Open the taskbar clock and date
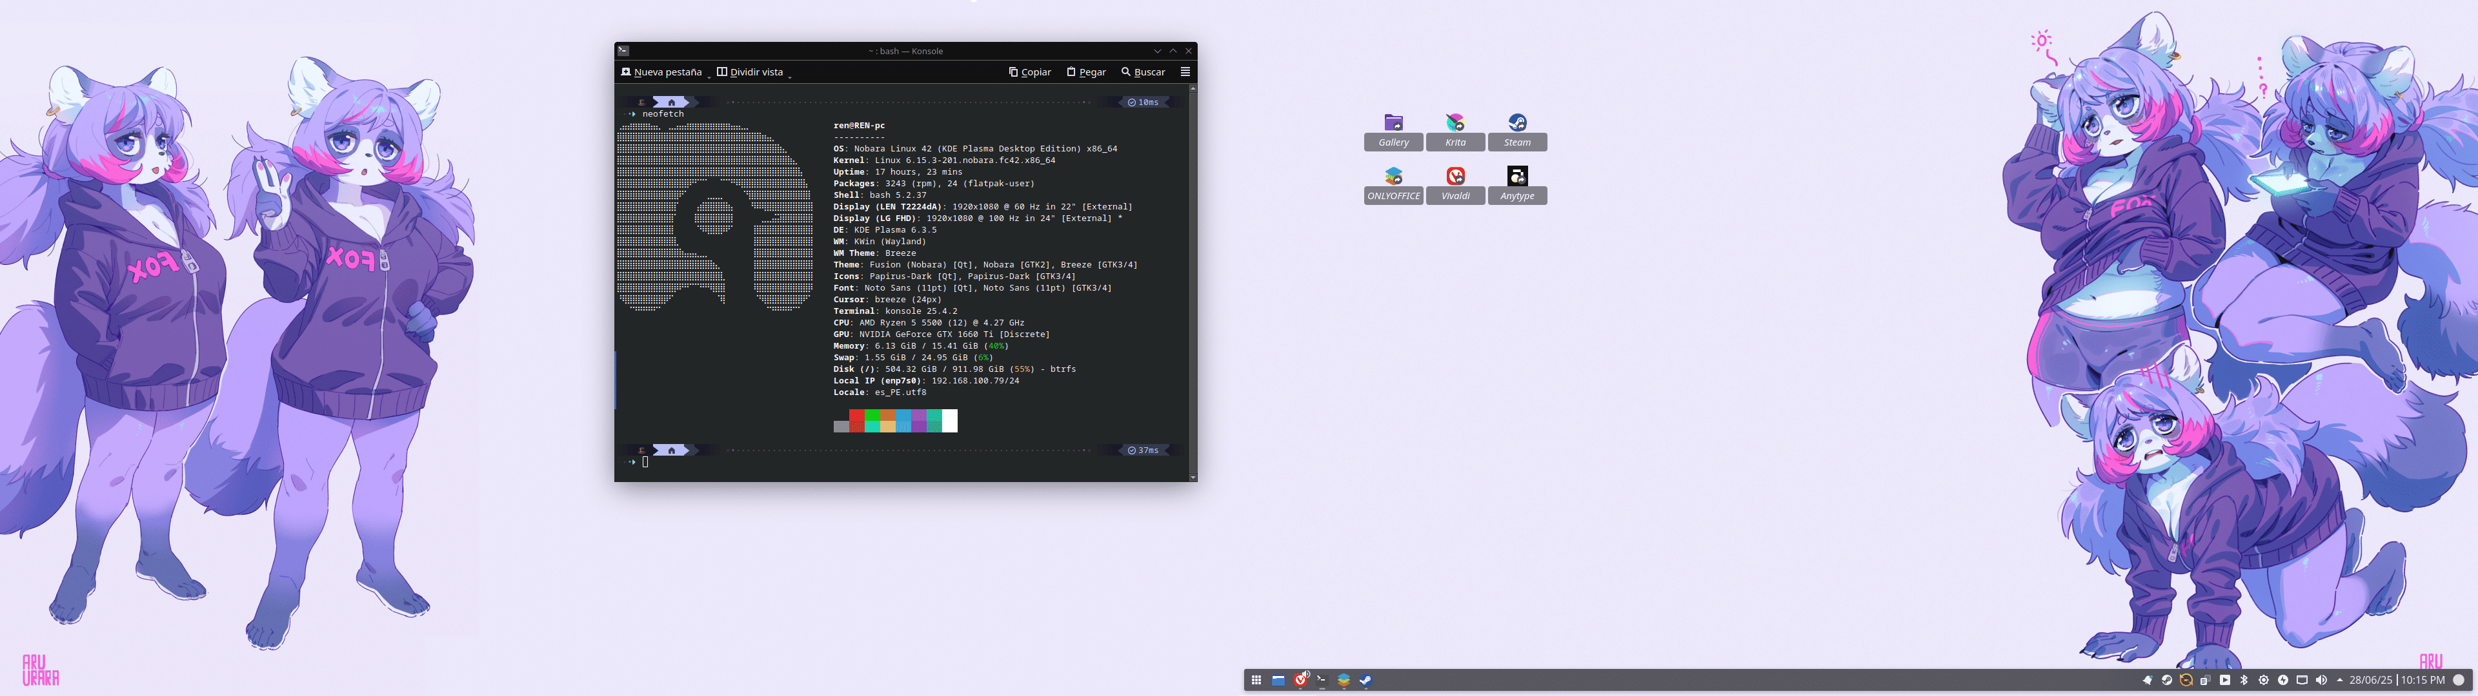 pyautogui.click(x=2396, y=680)
